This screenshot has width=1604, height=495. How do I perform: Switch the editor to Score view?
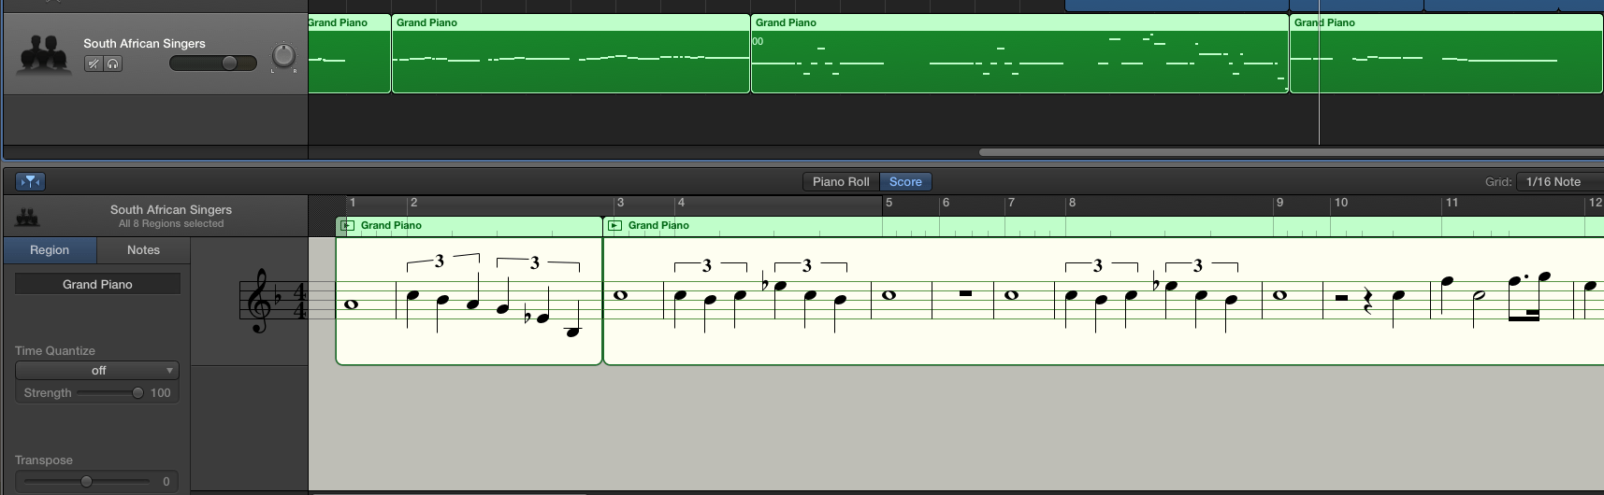905,182
